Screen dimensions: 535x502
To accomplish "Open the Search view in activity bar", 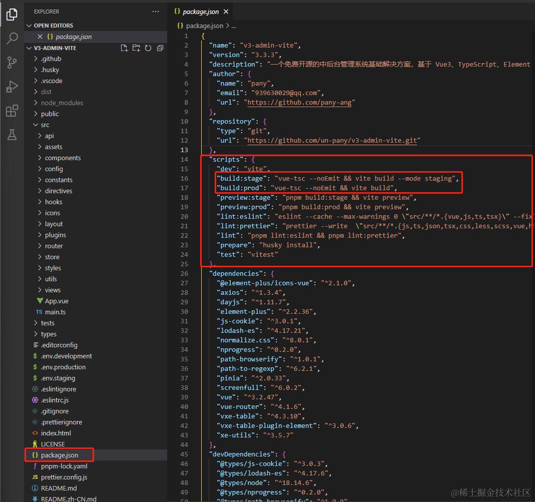I will (12, 38).
